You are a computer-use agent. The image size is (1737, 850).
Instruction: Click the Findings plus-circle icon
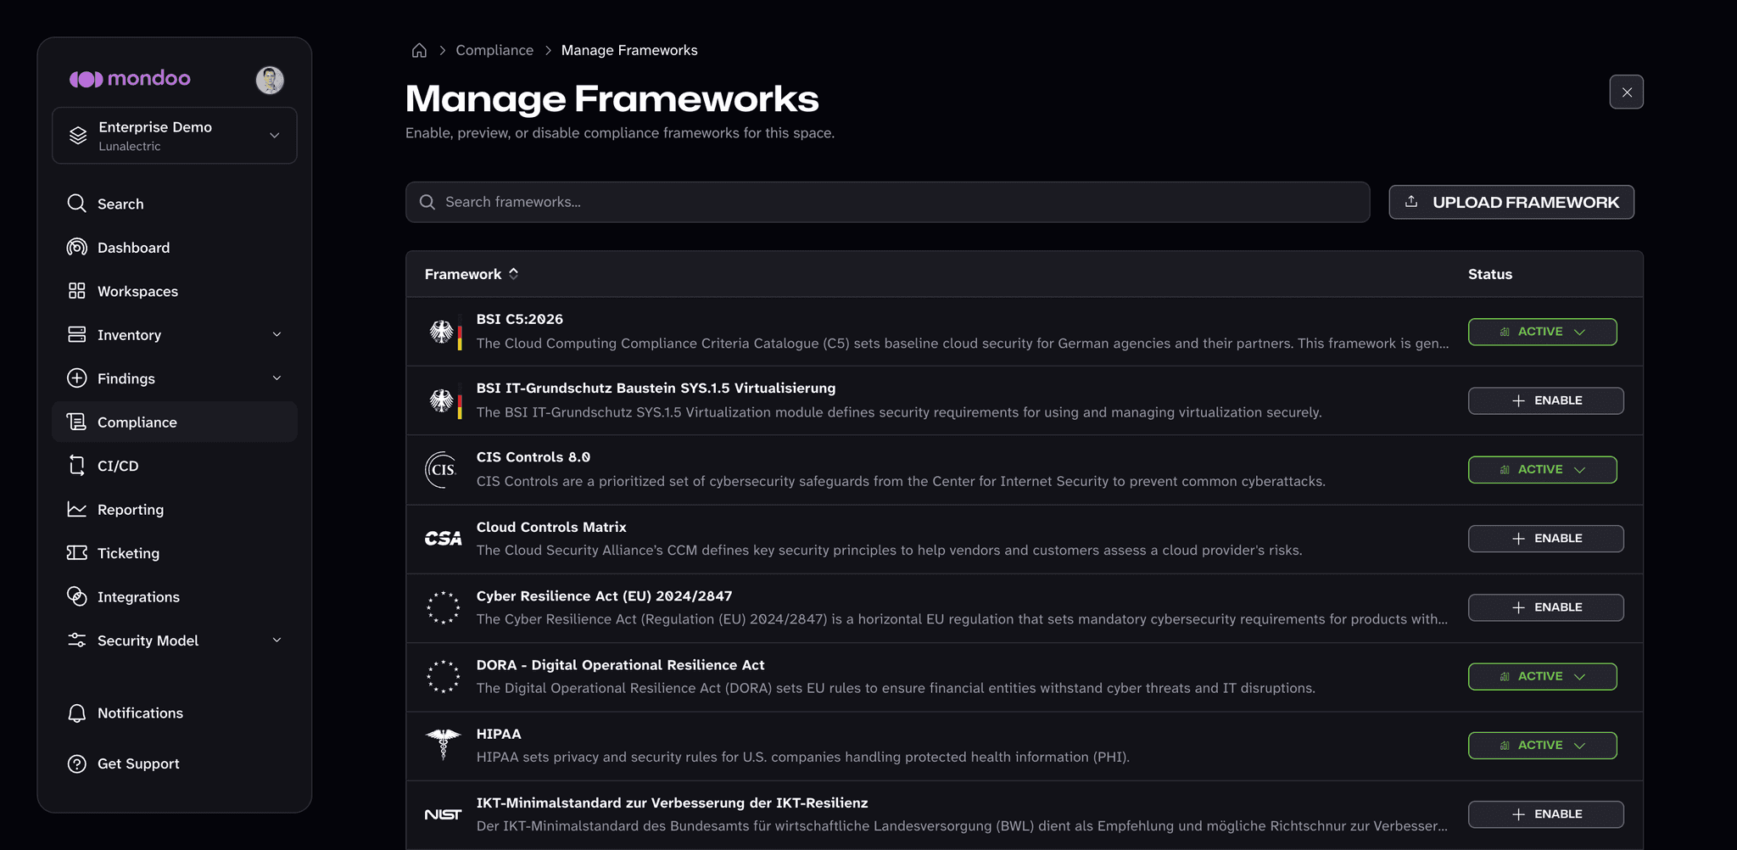coord(76,378)
